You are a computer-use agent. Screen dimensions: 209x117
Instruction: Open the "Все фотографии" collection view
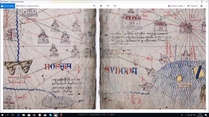[x=8, y=6]
